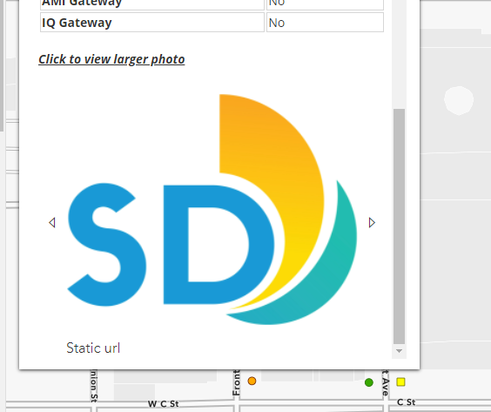Select the green circle map marker

369,382
